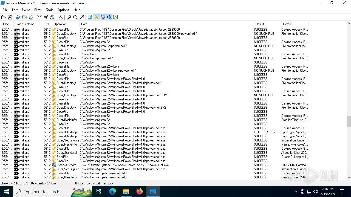Toggle Show File System Activity
351x197 pixels.
point(97,17)
